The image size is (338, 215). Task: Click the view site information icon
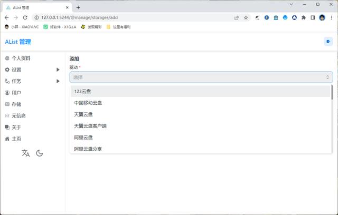click(36, 17)
